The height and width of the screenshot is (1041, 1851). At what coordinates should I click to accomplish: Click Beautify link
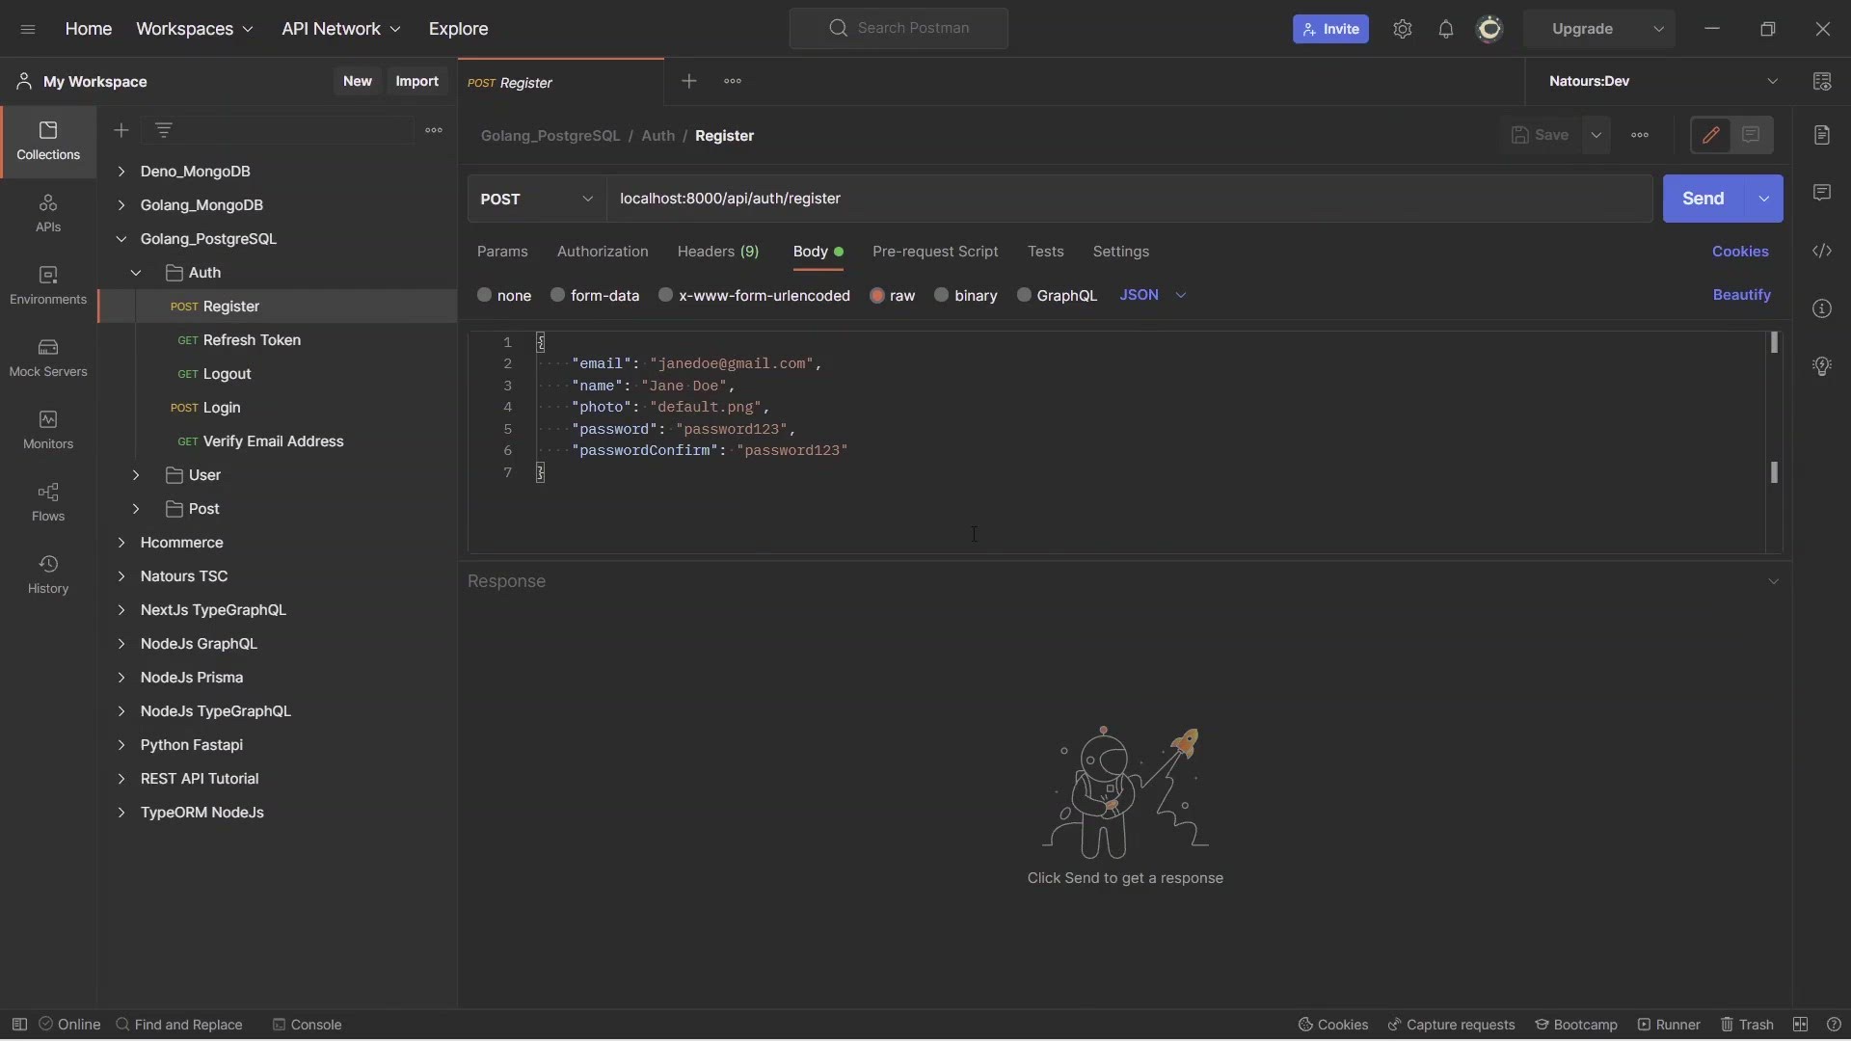pos(1742,295)
